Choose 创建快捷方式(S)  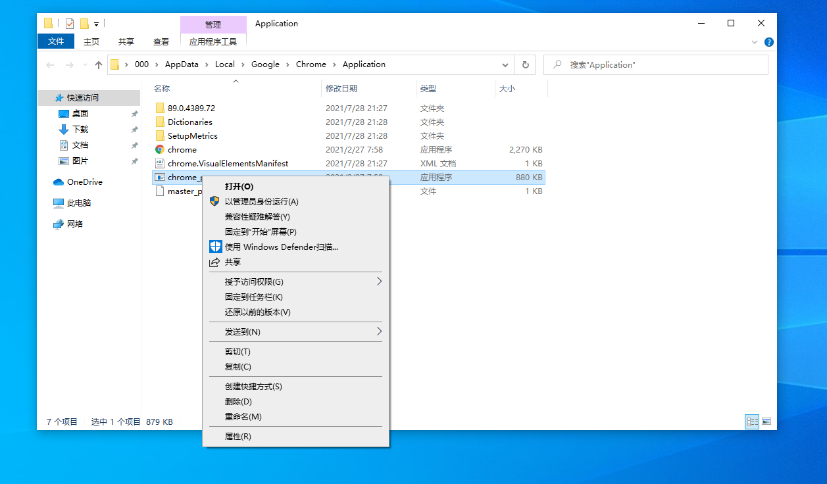point(295,386)
